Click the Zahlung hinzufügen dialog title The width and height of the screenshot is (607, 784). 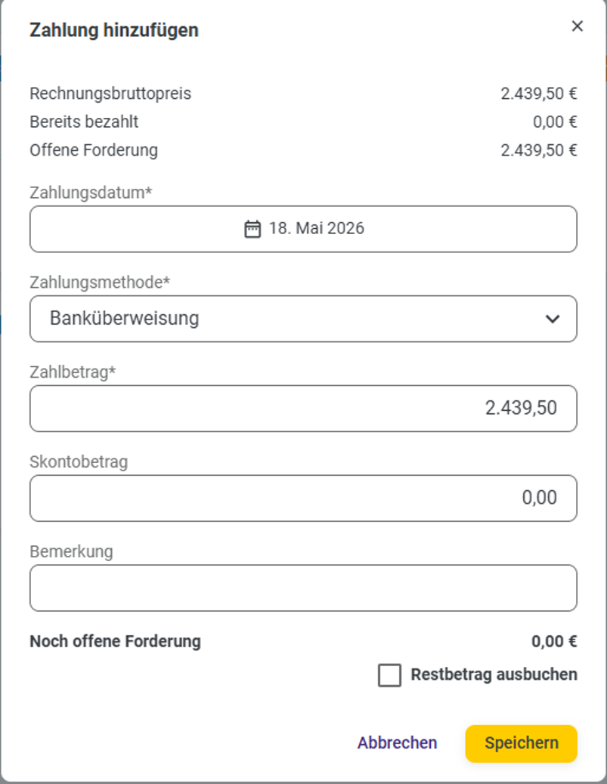point(114,30)
